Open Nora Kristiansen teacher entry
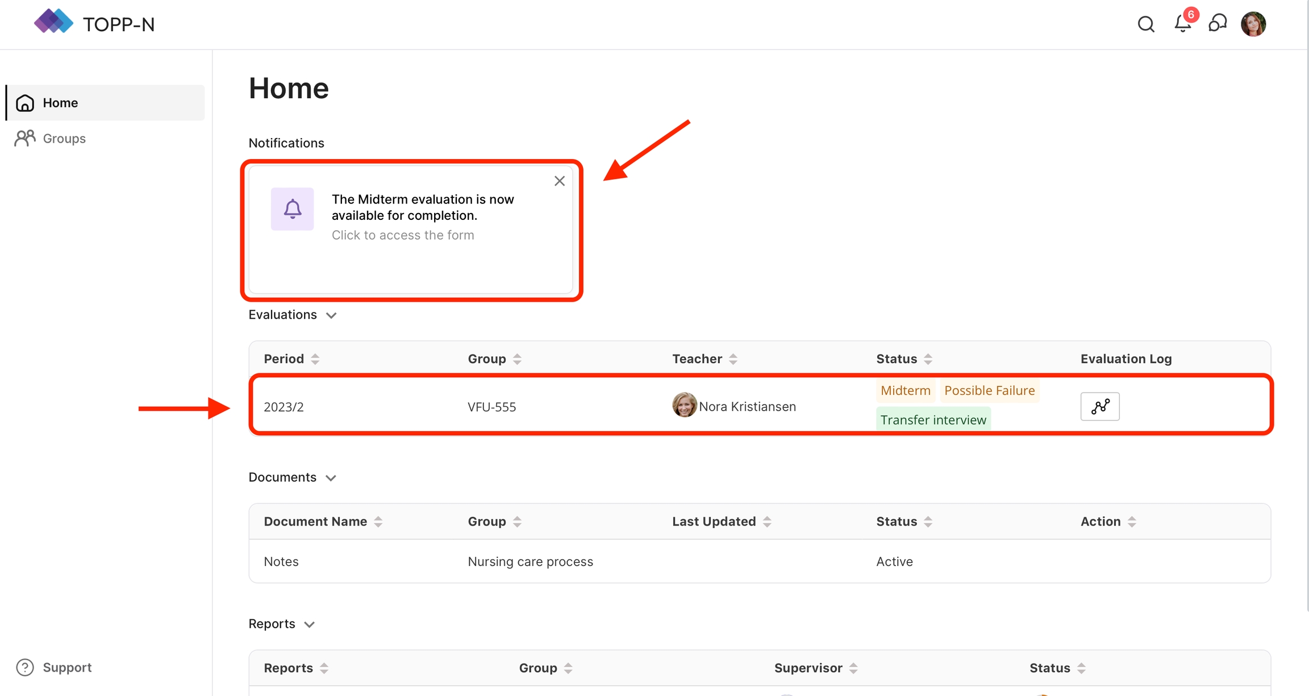 click(x=747, y=407)
